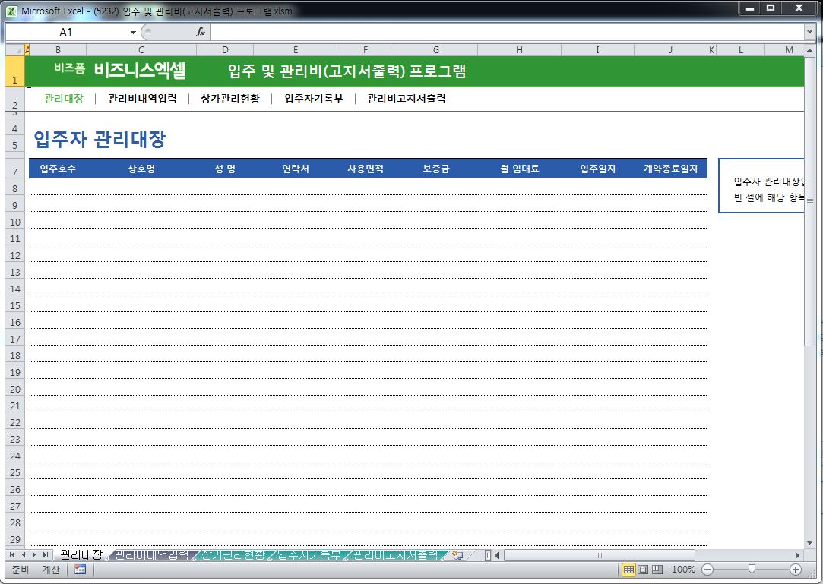Insert a new worksheet tab icon
This screenshot has height=584, width=823.
457,554
